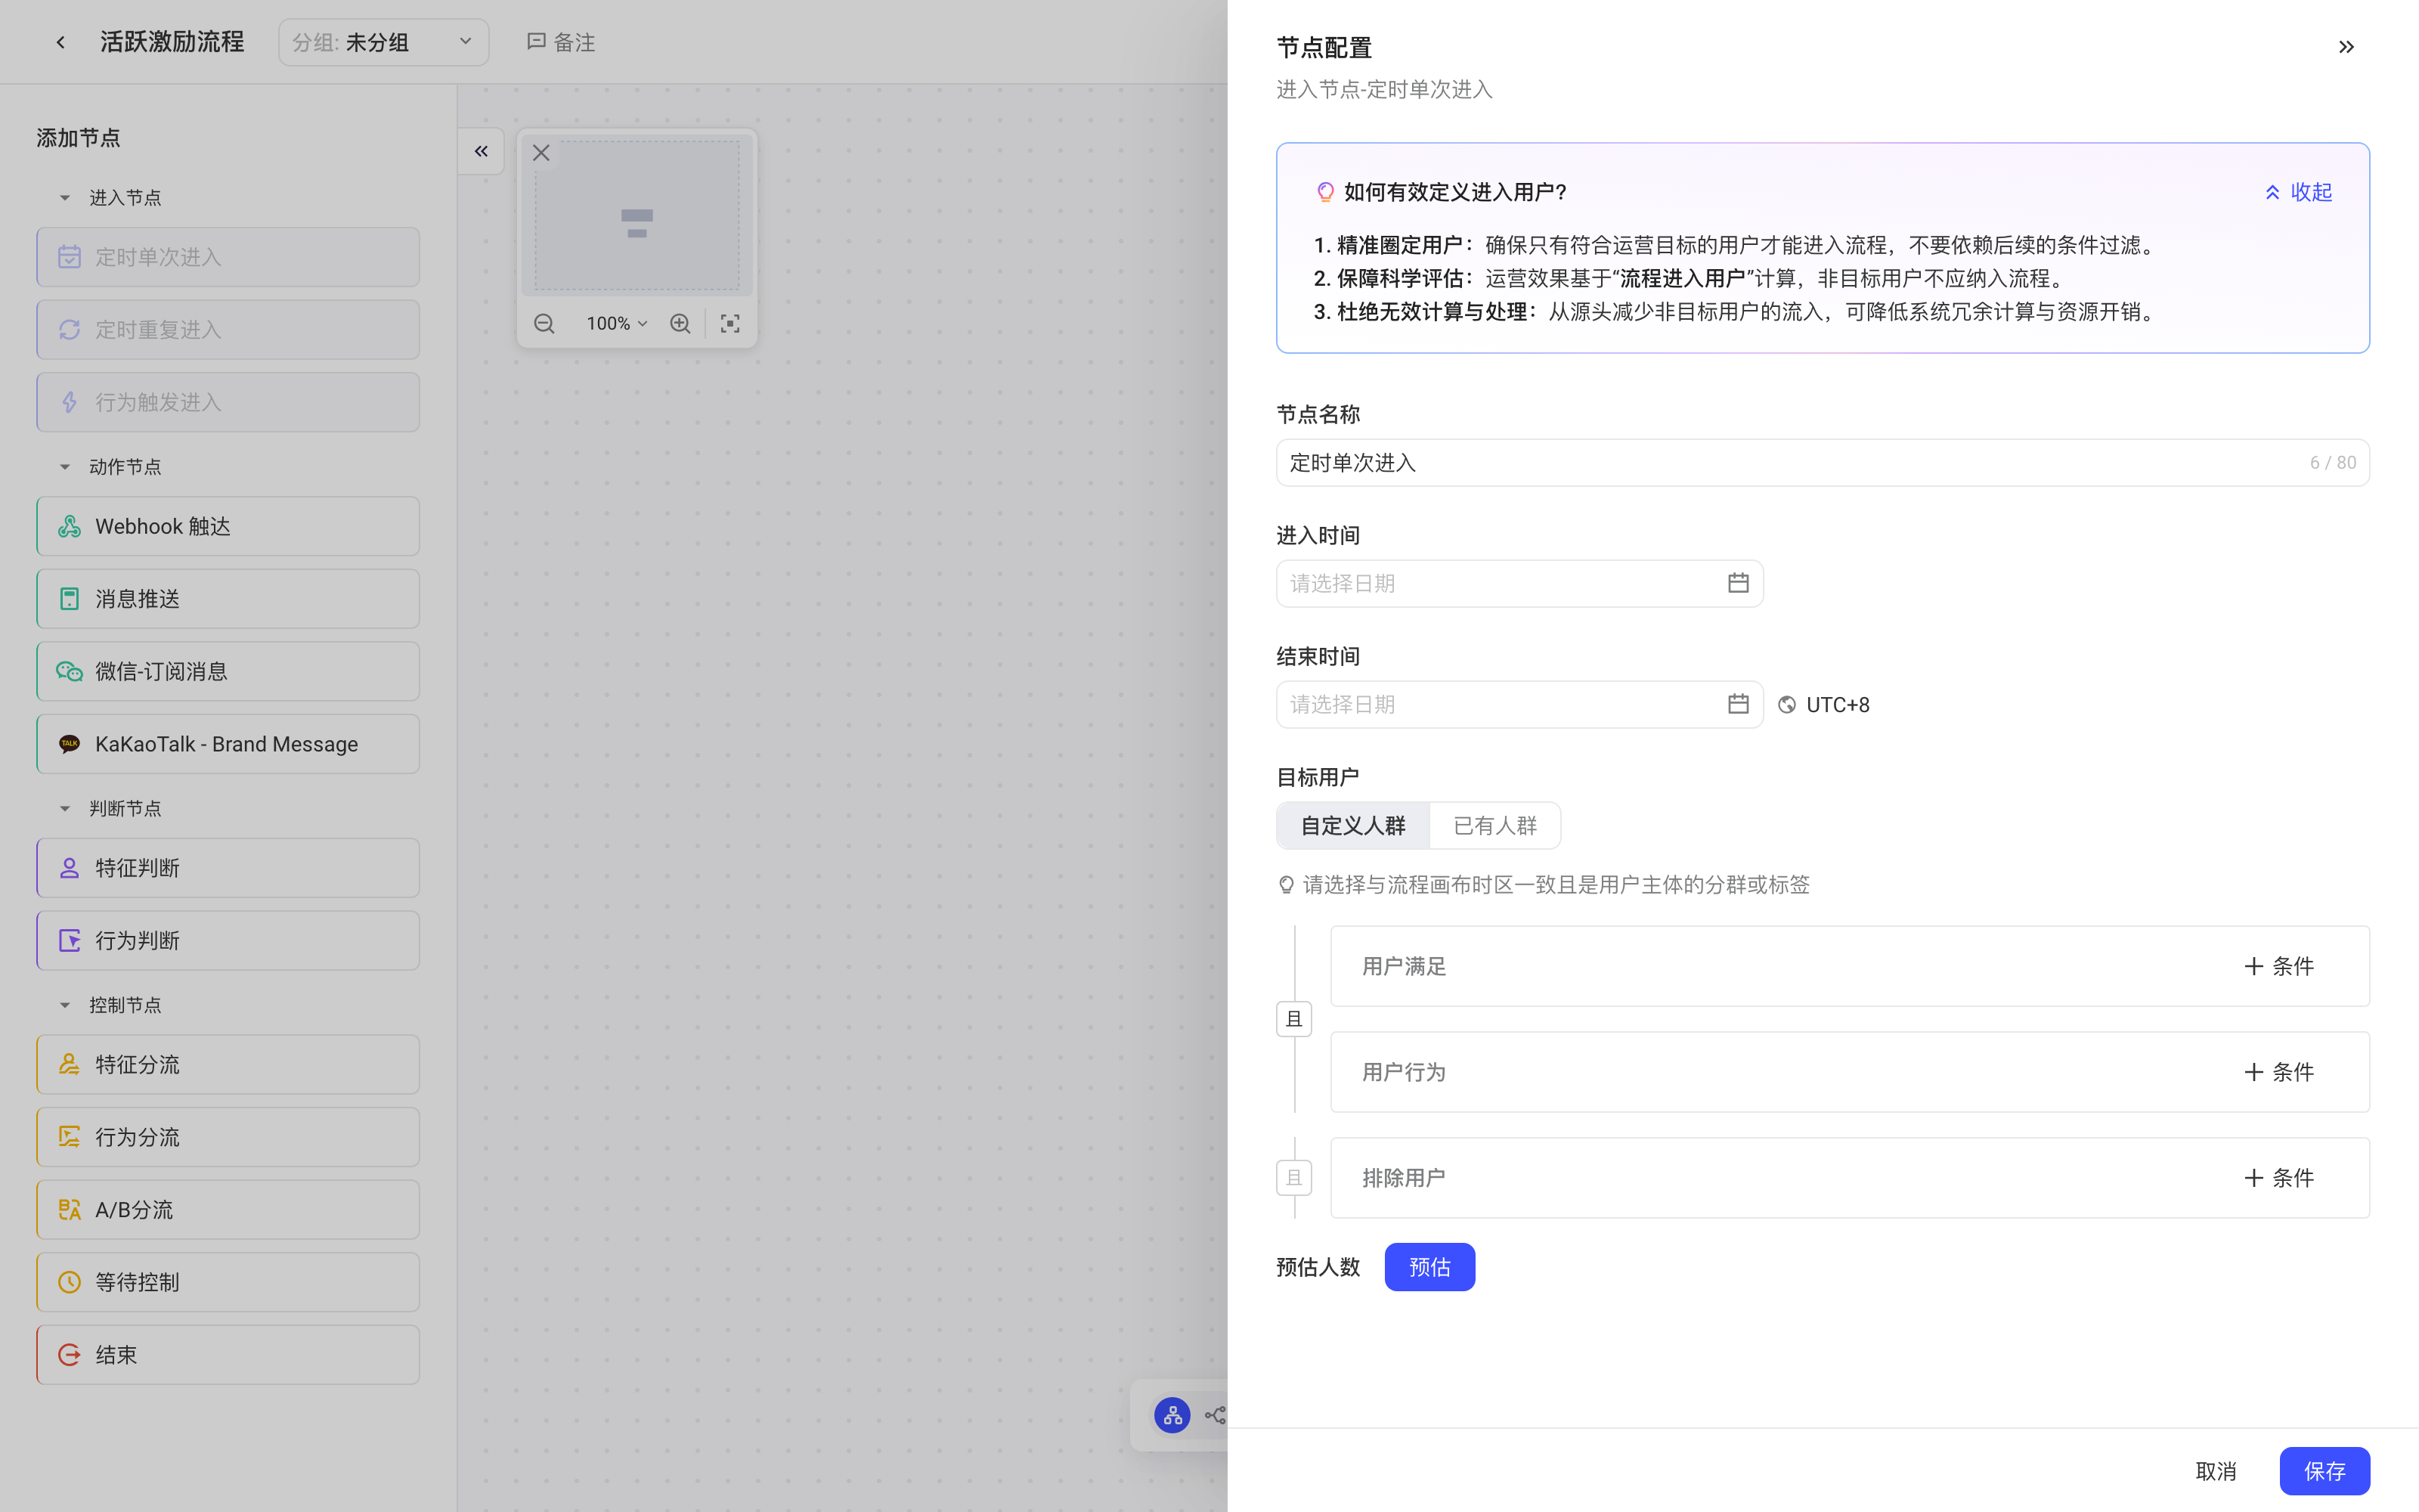
Task: Click the 节点名称 input field
Action: point(1823,463)
